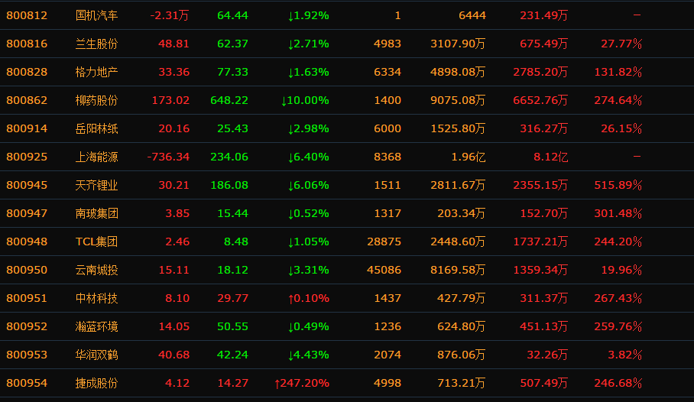This screenshot has width=694, height=402.
Task: Click the 天齐锂业 stock name
Action: (97, 185)
